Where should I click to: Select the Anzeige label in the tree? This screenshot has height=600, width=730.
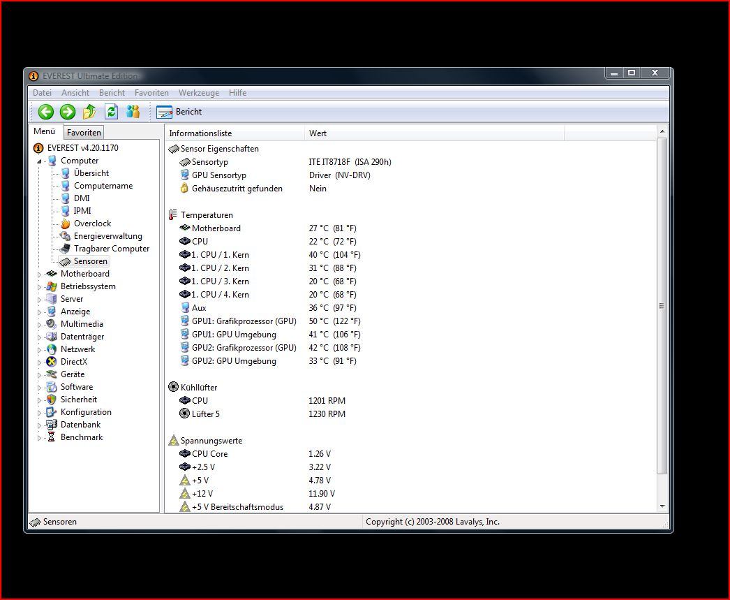pyautogui.click(x=75, y=312)
